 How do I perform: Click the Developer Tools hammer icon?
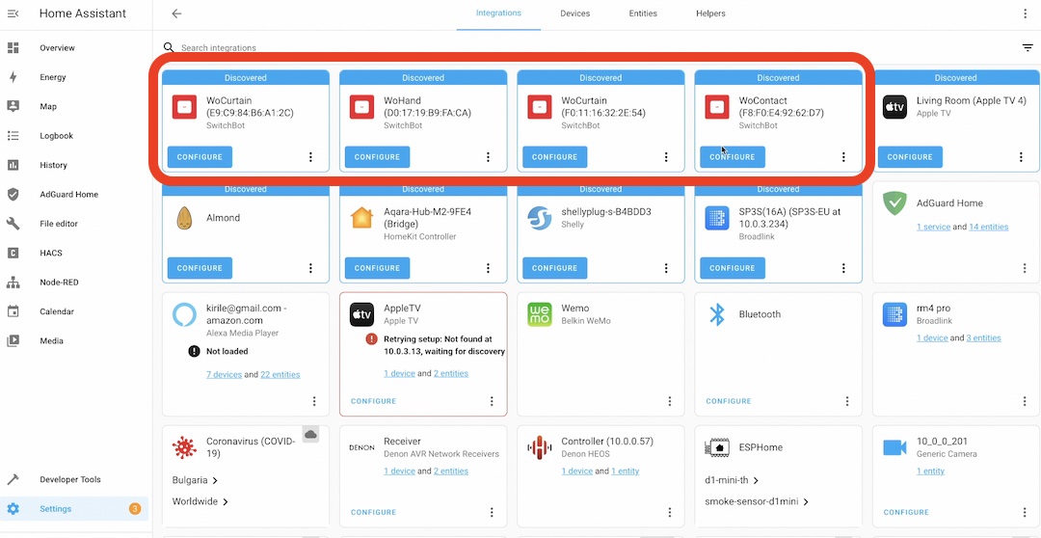coord(13,479)
